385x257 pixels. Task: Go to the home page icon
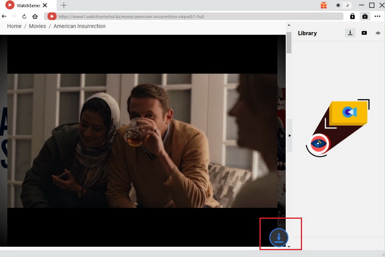click(35, 17)
